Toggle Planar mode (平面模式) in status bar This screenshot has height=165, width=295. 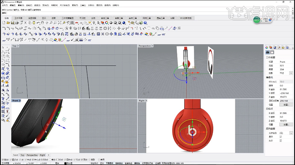(x=109, y=163)
